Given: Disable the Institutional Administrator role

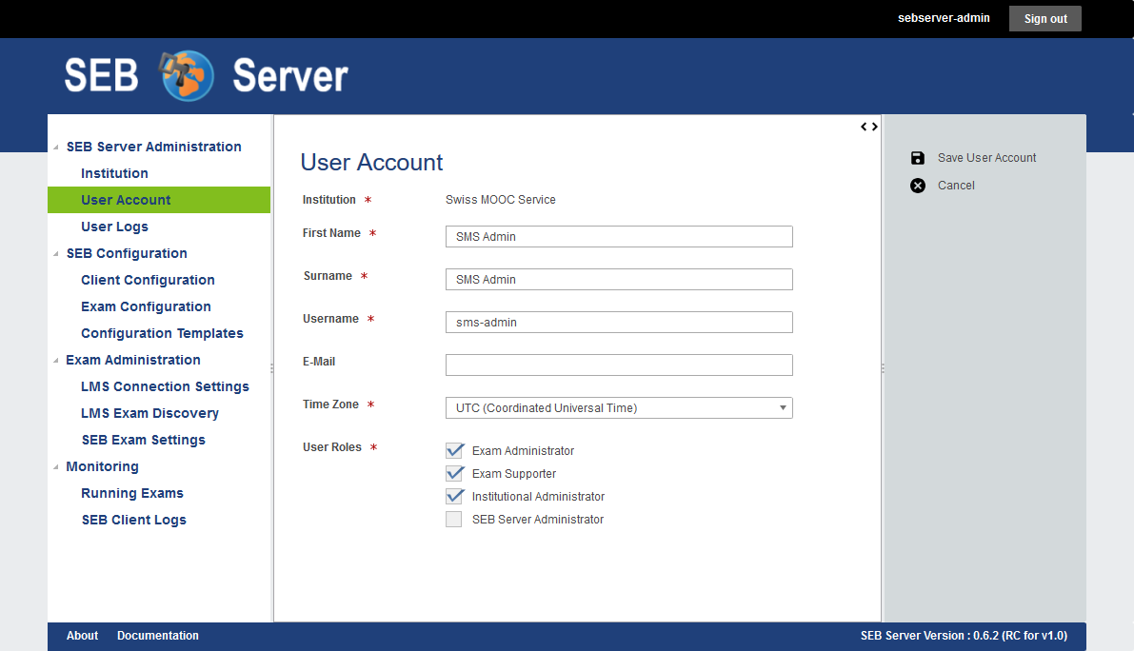Looking at the screenshot, I should coord(454,497).
